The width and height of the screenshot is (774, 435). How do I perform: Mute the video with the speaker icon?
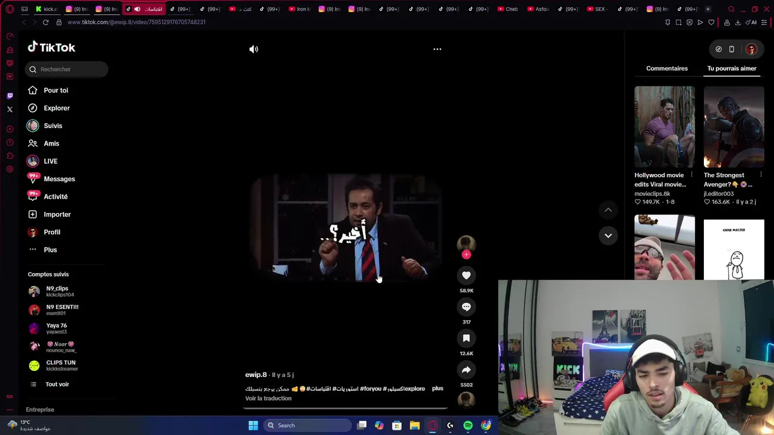tap(254, 49)
